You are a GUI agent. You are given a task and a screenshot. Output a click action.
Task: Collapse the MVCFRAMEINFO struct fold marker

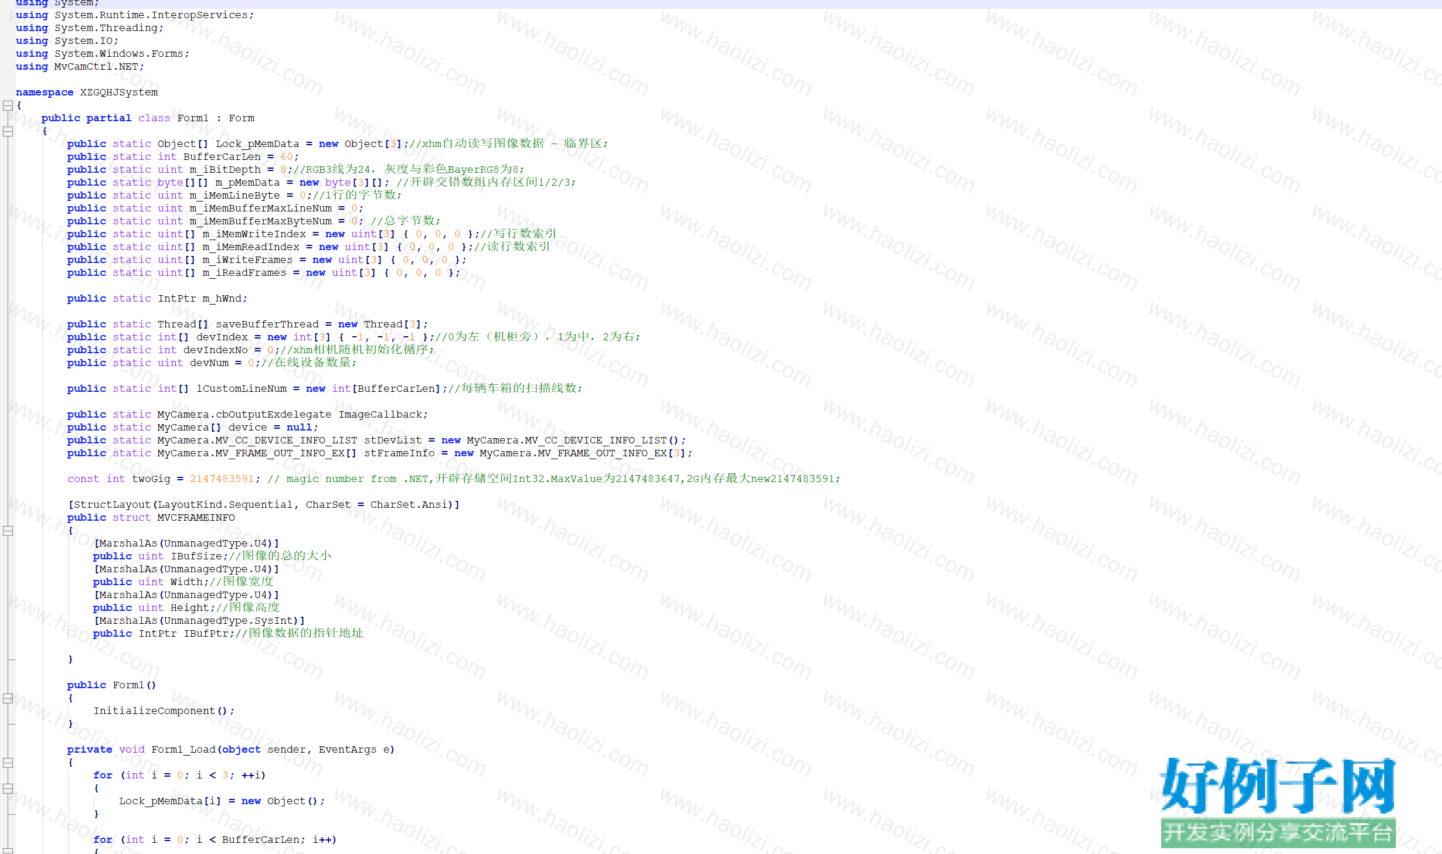tap(8, 531)
